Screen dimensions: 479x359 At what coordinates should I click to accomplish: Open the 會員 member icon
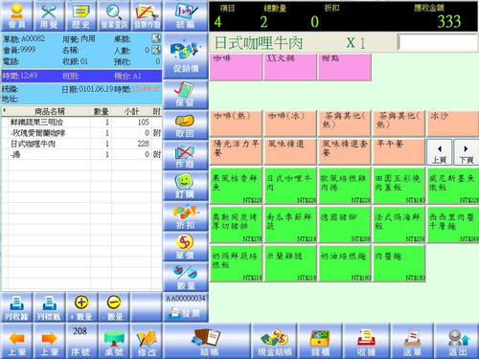[16, 16]
